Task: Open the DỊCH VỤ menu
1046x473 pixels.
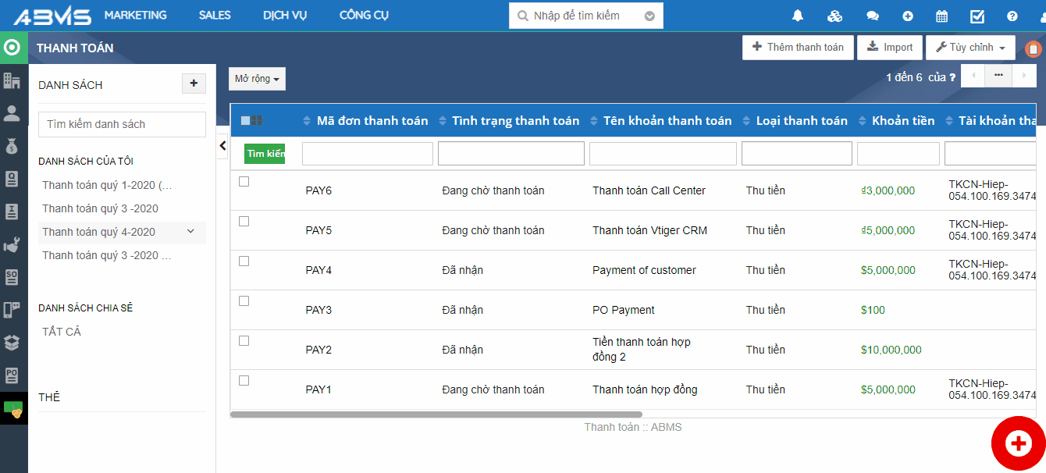Action: pyautogui.click(x=285, y=16)
